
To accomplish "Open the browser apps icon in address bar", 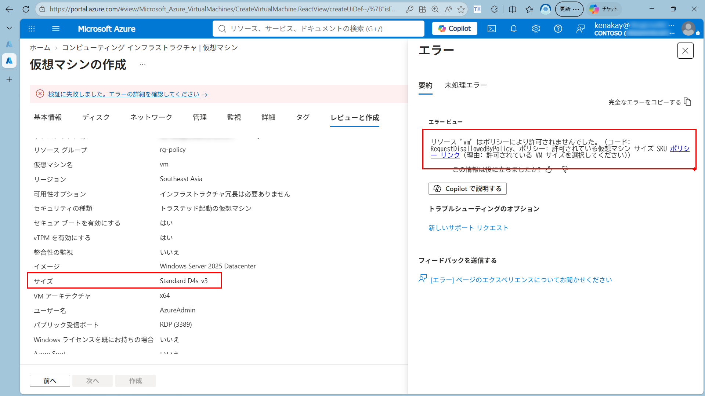I will (x=422, y=9).
